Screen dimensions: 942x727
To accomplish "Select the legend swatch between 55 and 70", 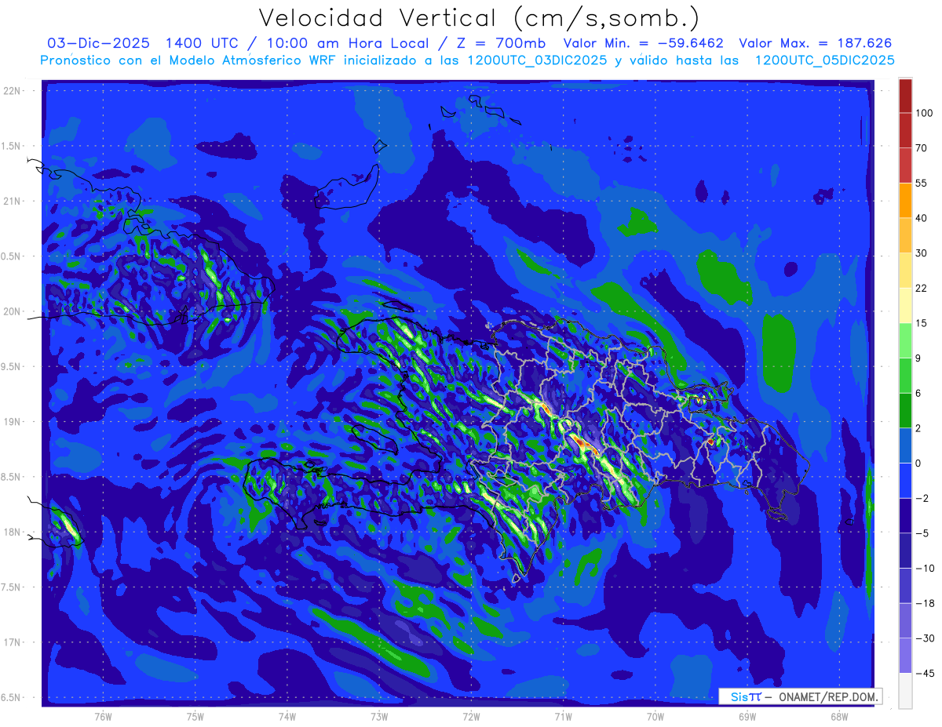I will coord(905,165).
